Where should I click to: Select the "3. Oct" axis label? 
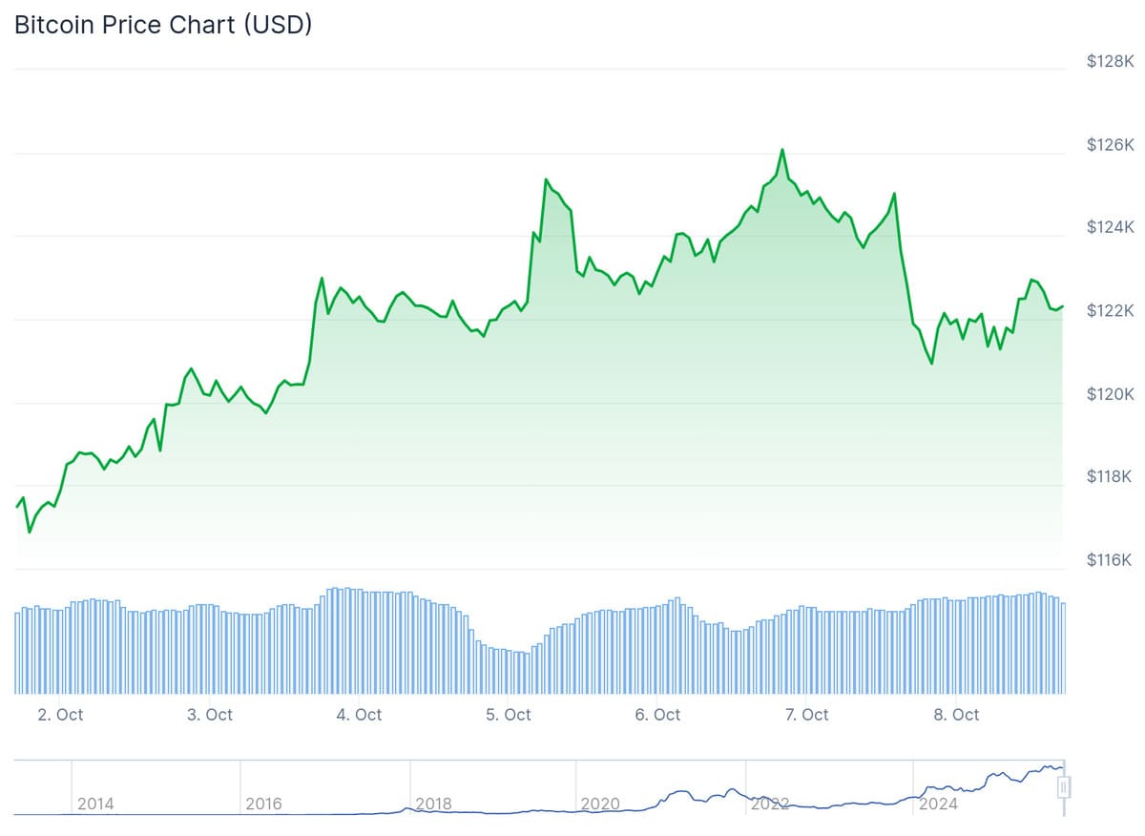[x=210, y=715]
